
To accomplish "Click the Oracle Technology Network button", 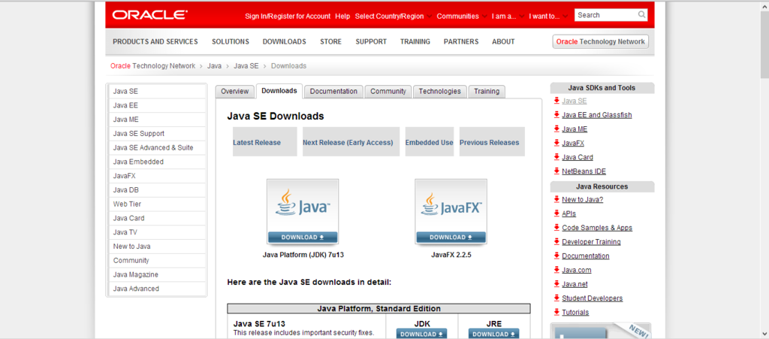I will (600, 41).
